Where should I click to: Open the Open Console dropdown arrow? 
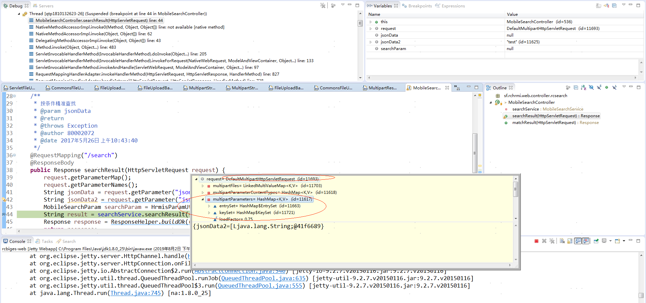(x=623, y=241)
